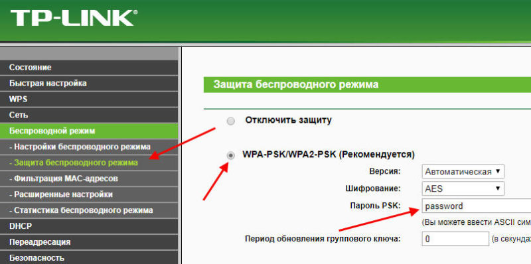Open Быстрая настройка in sidebar
Screen dimensions: 531x264
(89, 84)
